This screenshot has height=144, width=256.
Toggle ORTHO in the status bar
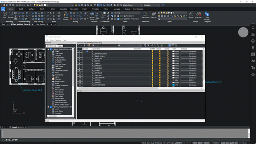[x=189, y=143]
